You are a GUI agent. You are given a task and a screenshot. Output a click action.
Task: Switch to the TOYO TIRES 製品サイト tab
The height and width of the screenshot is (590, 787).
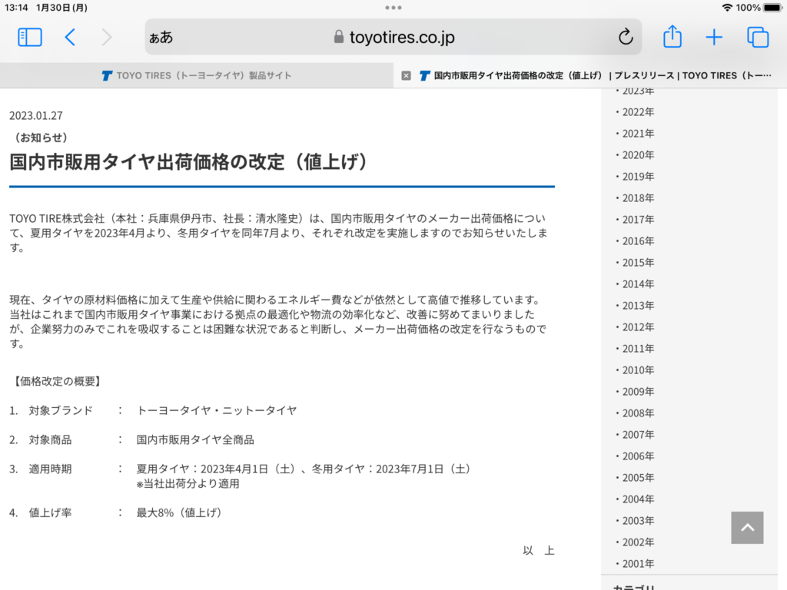(x=197, y=76)
